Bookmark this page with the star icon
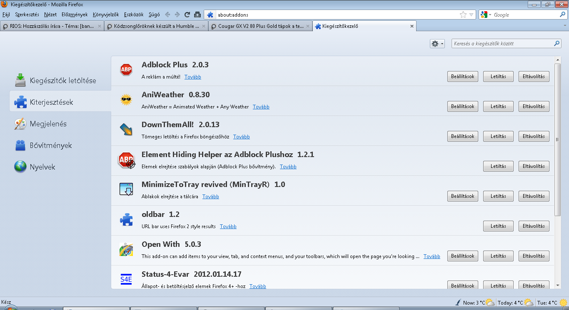 tap(463, 15)
